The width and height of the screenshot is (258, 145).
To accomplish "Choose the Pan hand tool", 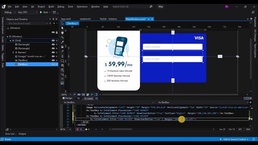I will [62, 33].
